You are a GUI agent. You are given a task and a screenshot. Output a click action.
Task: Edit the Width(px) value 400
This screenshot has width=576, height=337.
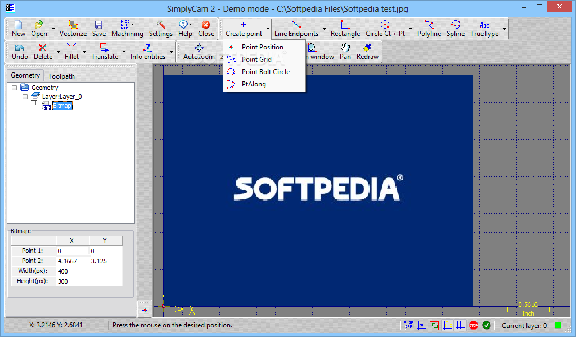[x=73, y=271]
